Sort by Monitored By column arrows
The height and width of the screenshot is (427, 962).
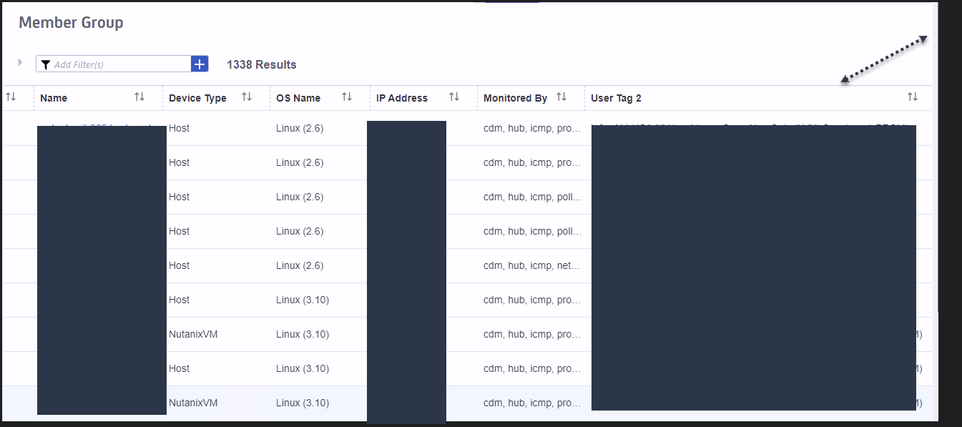coord(561,97)
